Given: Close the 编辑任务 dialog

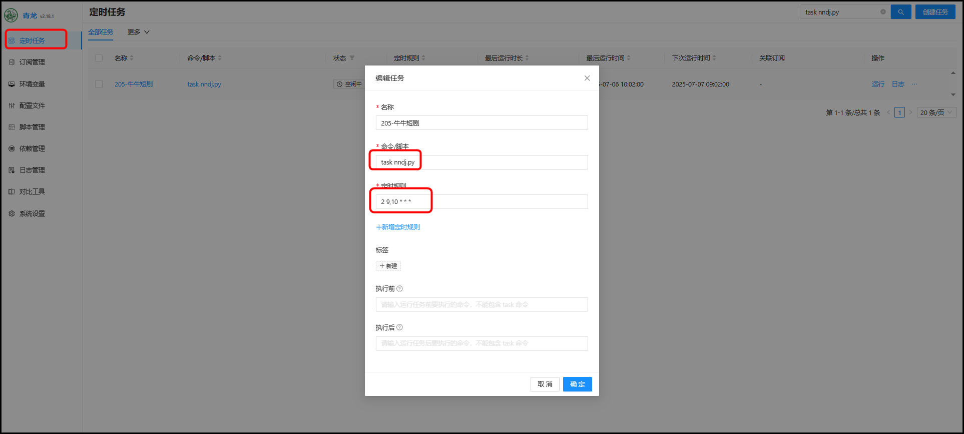Looking at the screenshot, I should pyautogui.click(x=587, y=78).
